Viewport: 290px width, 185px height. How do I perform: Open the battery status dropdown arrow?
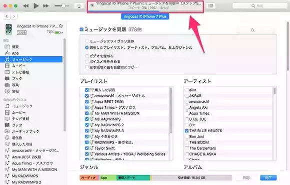[62, 32]
